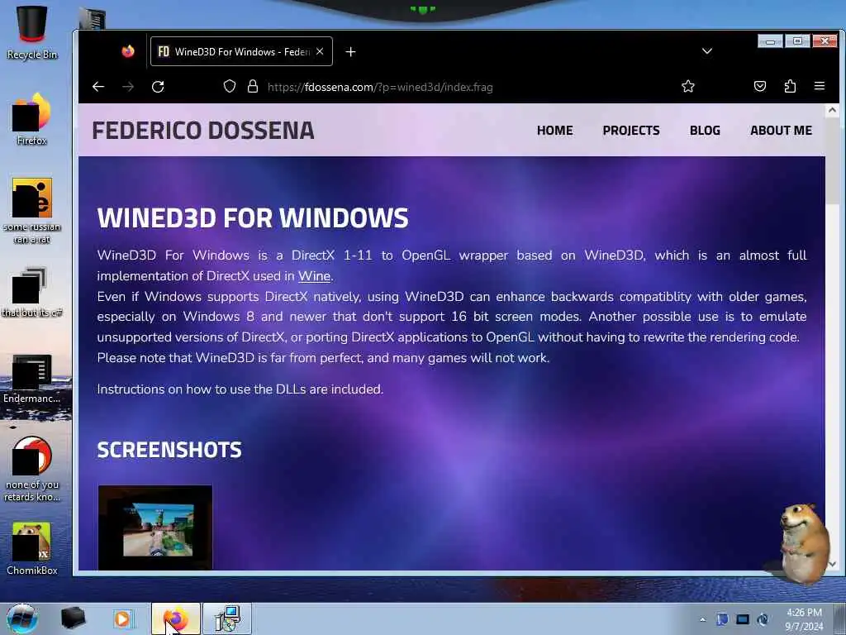The image size is (846, 635).
Task: Open Firefox View icon left of tabs
Action: click(x=128, y=51)
